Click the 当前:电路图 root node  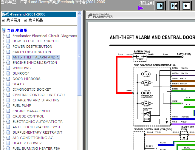[x=17, y=30]
